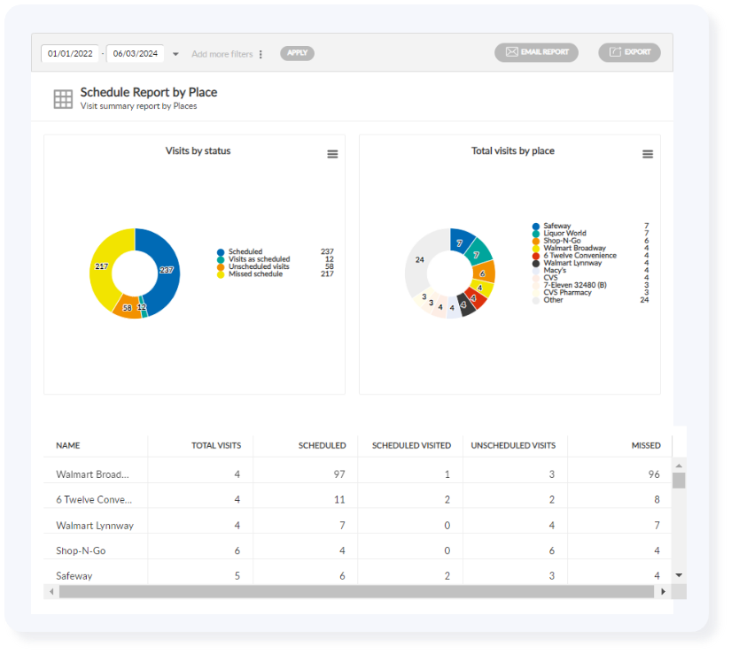Click the Apply button
The image size is (731, 654).
pos(297,53)
